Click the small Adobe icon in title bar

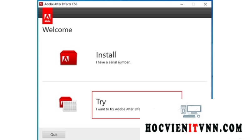tap(41, 4)
